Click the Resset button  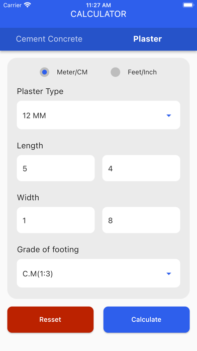coord(50,319)
